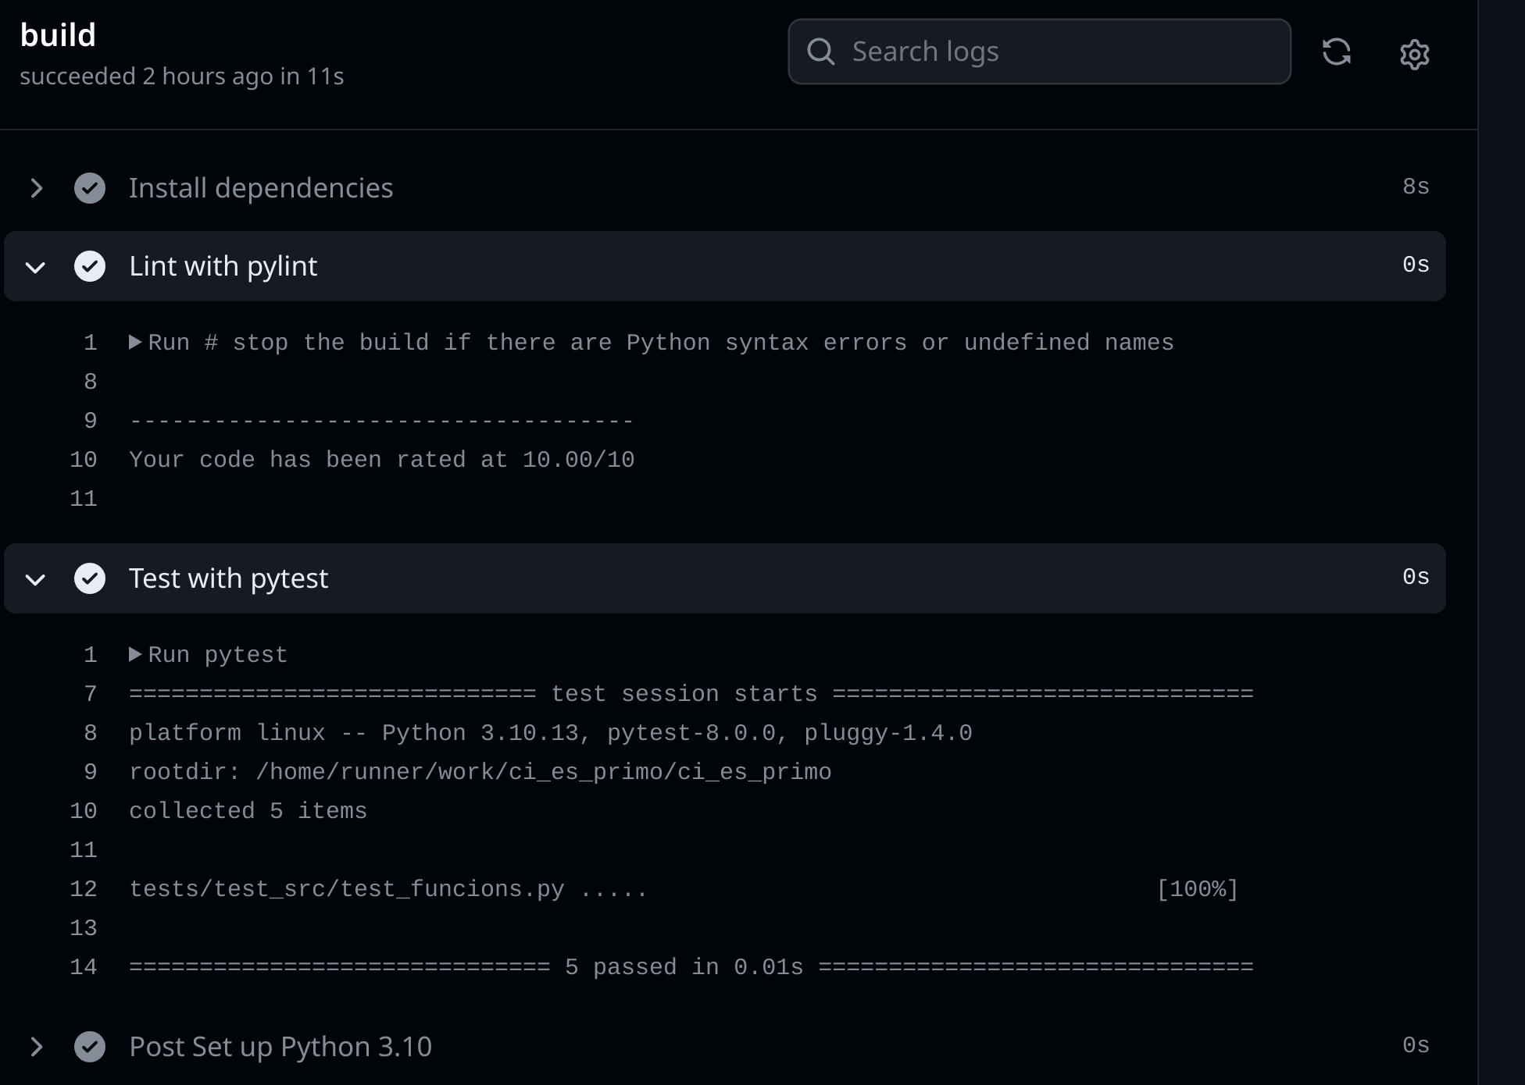Expand the 'Run # stop the build' command triangle
The width and height of the screenshot is (1525, 1085).
(x=135, y=342)
